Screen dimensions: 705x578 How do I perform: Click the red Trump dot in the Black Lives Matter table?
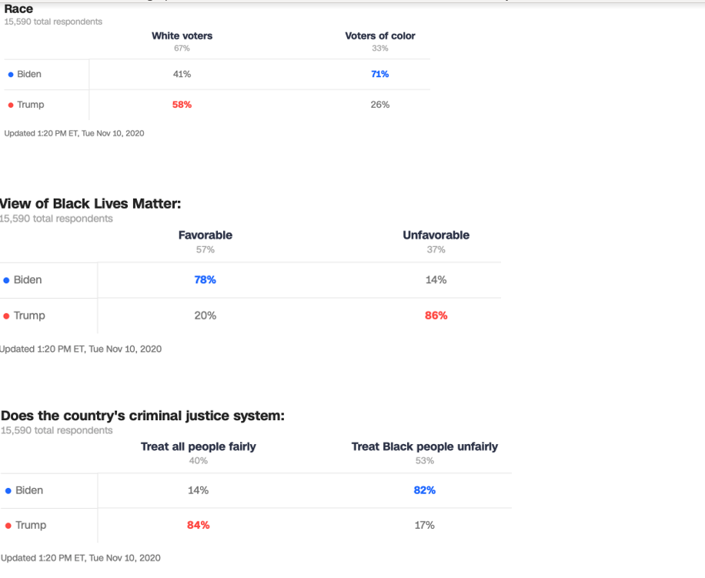(7, 316)
